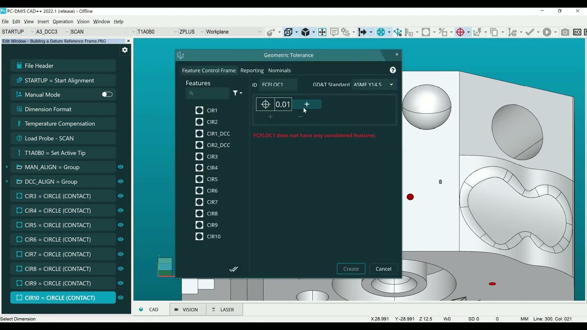The image size is (587, 330).
Task: Expand the DCC_ALIGN group
Action: pyautogui.click(x=7, y=181)
